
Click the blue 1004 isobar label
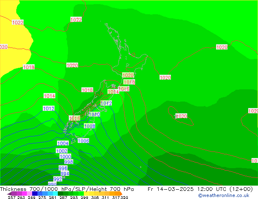pos(63,143)
